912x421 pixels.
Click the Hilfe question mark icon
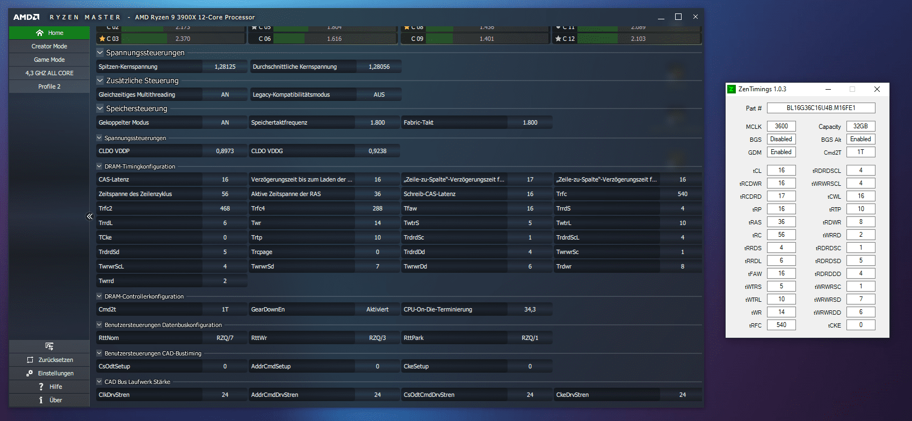pyautogui.click(x=41, y=387)
